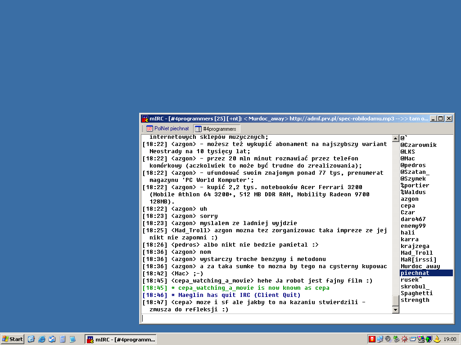Open the volume speaker tray icon
The height and width of the screenshot is (345, 461).
pos(388,339)
